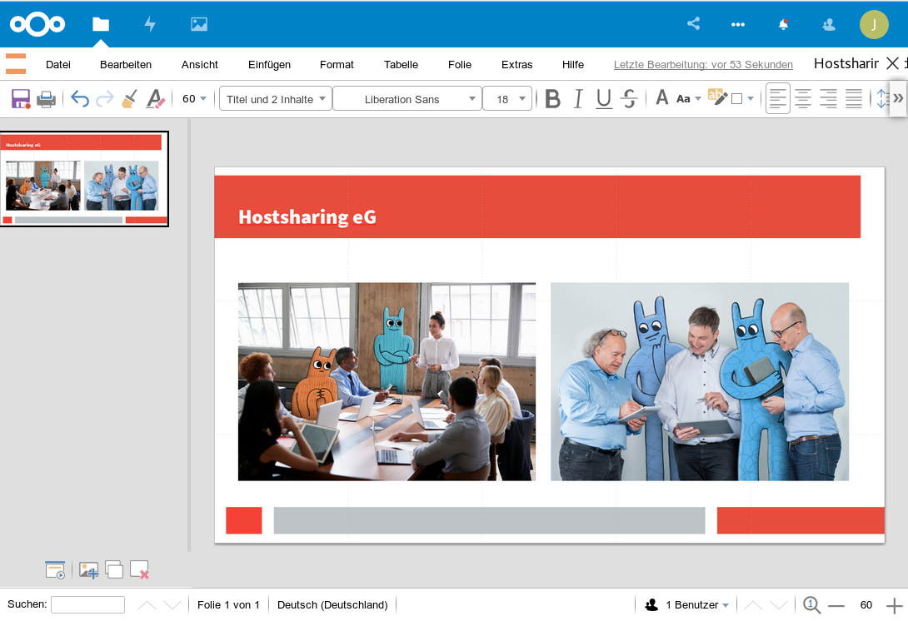This screenshot has height=621, width=908.
Task: Click into the Suchen search field
Action: 88,605
